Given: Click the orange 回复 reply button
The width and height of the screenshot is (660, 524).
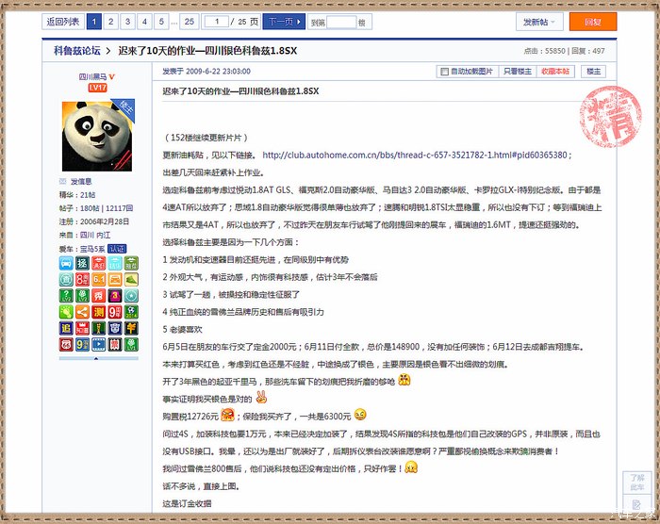Looking at the screenshot, I should click(x=592, y=21).
